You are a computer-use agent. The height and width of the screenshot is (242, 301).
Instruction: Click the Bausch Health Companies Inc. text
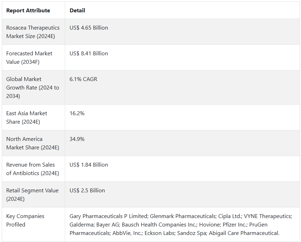(159, 225)
